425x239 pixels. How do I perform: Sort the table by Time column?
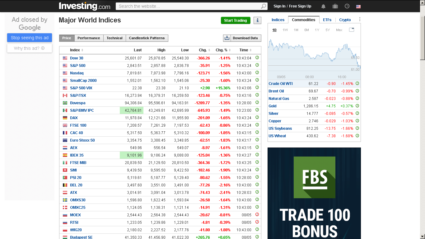point(245,50)
